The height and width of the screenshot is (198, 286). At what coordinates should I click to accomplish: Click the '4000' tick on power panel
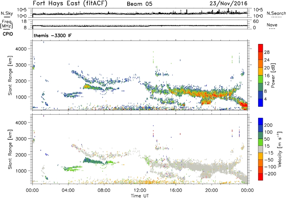tap(21, 49)
